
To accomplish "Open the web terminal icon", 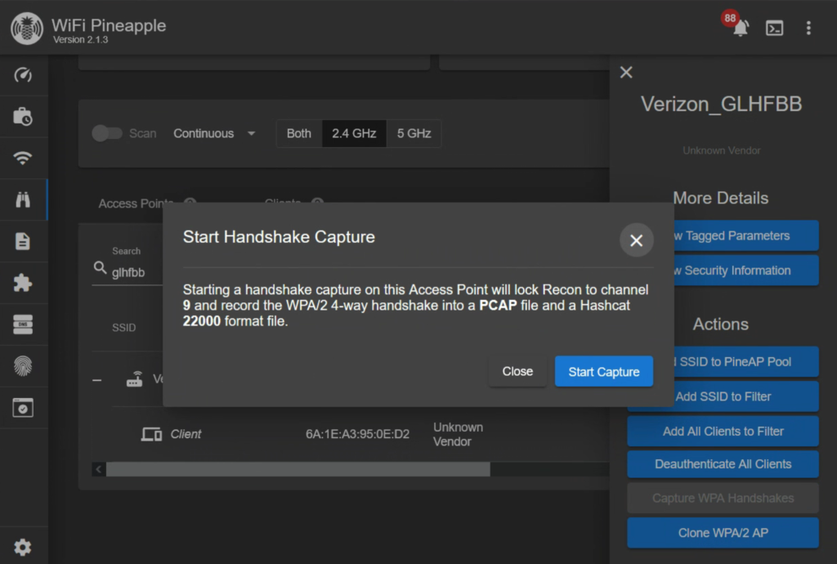I will click(x=775, y=28).
